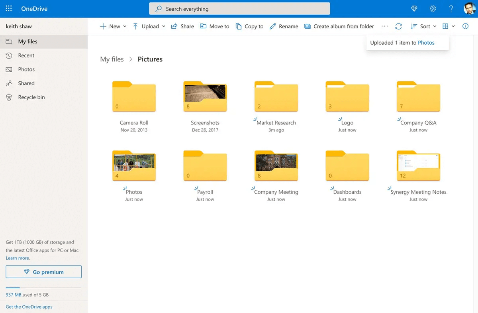Viewport: 478px width, 313px height.
Task: Click the help question mark icon
Action: tap(451, 8)
